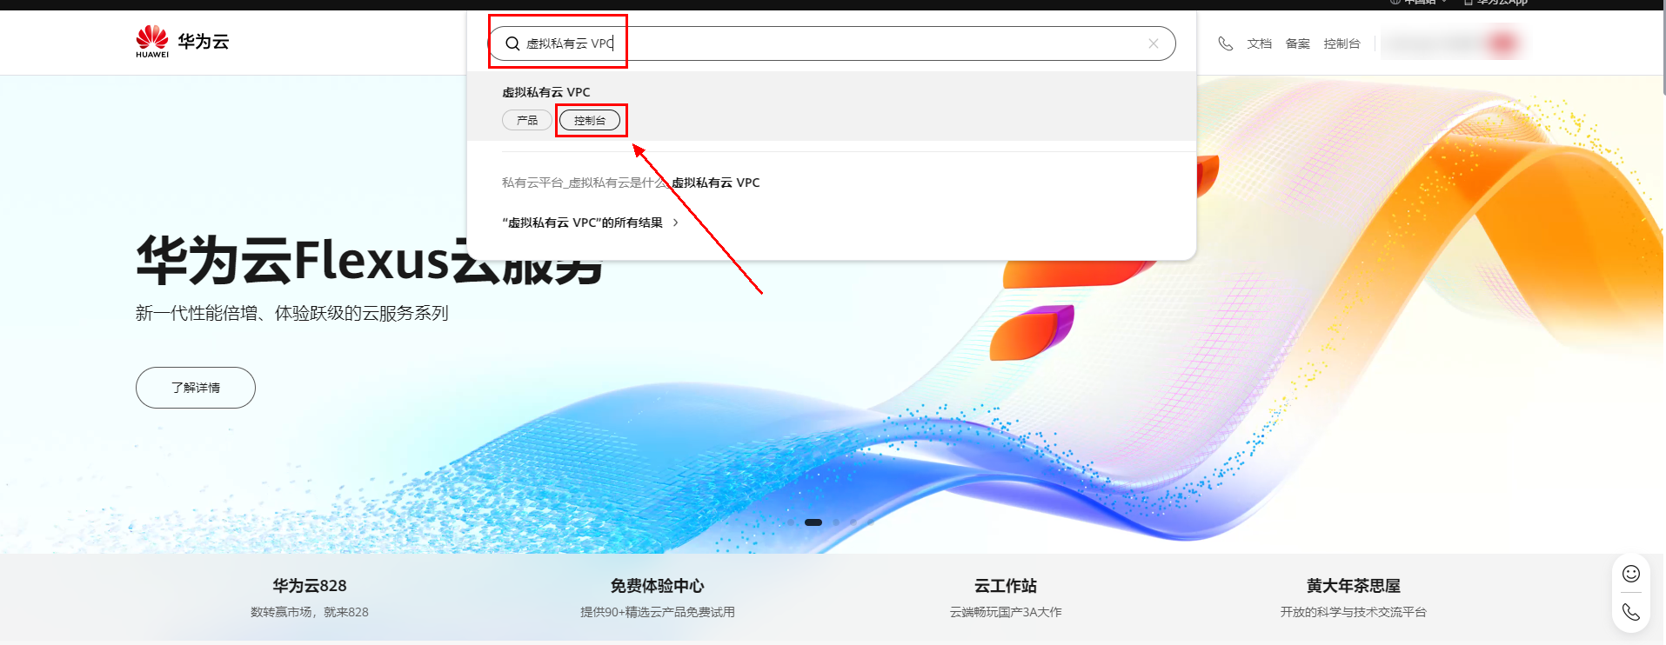Clear the search box with the X icon
Screen dimensions: 1666x645
pyautogui.click(x=1154, y=43)
